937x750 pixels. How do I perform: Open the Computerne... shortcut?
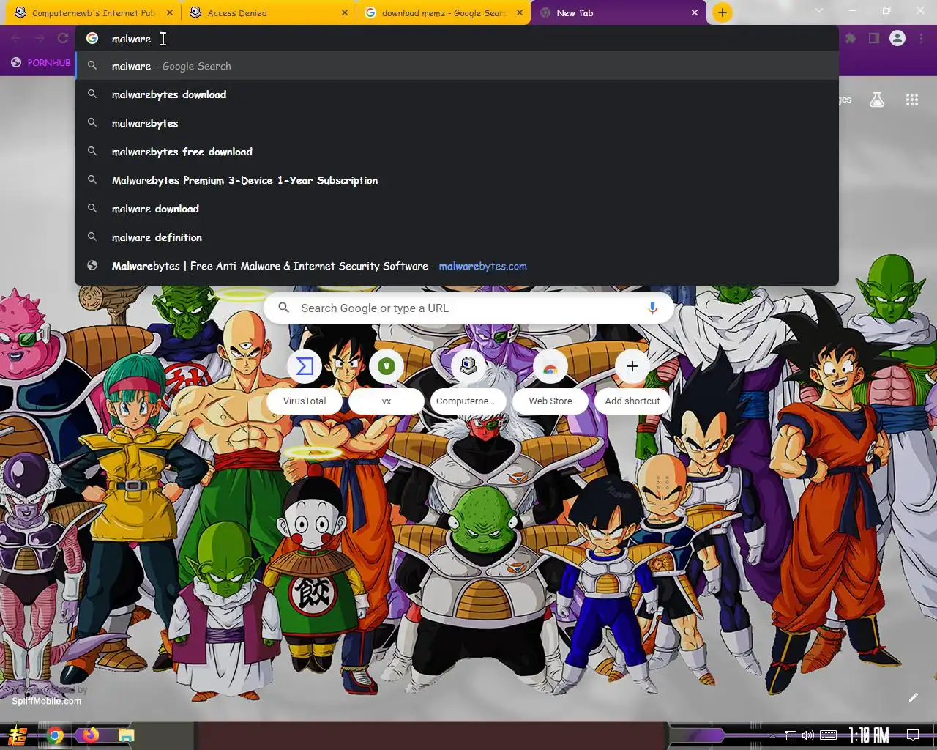coord(468,382)
